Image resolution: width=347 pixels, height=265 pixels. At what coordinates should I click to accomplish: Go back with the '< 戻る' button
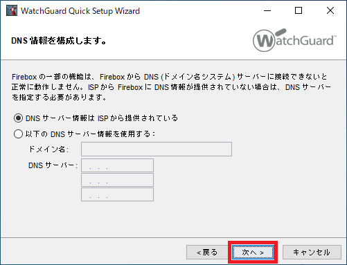point(207,252)
